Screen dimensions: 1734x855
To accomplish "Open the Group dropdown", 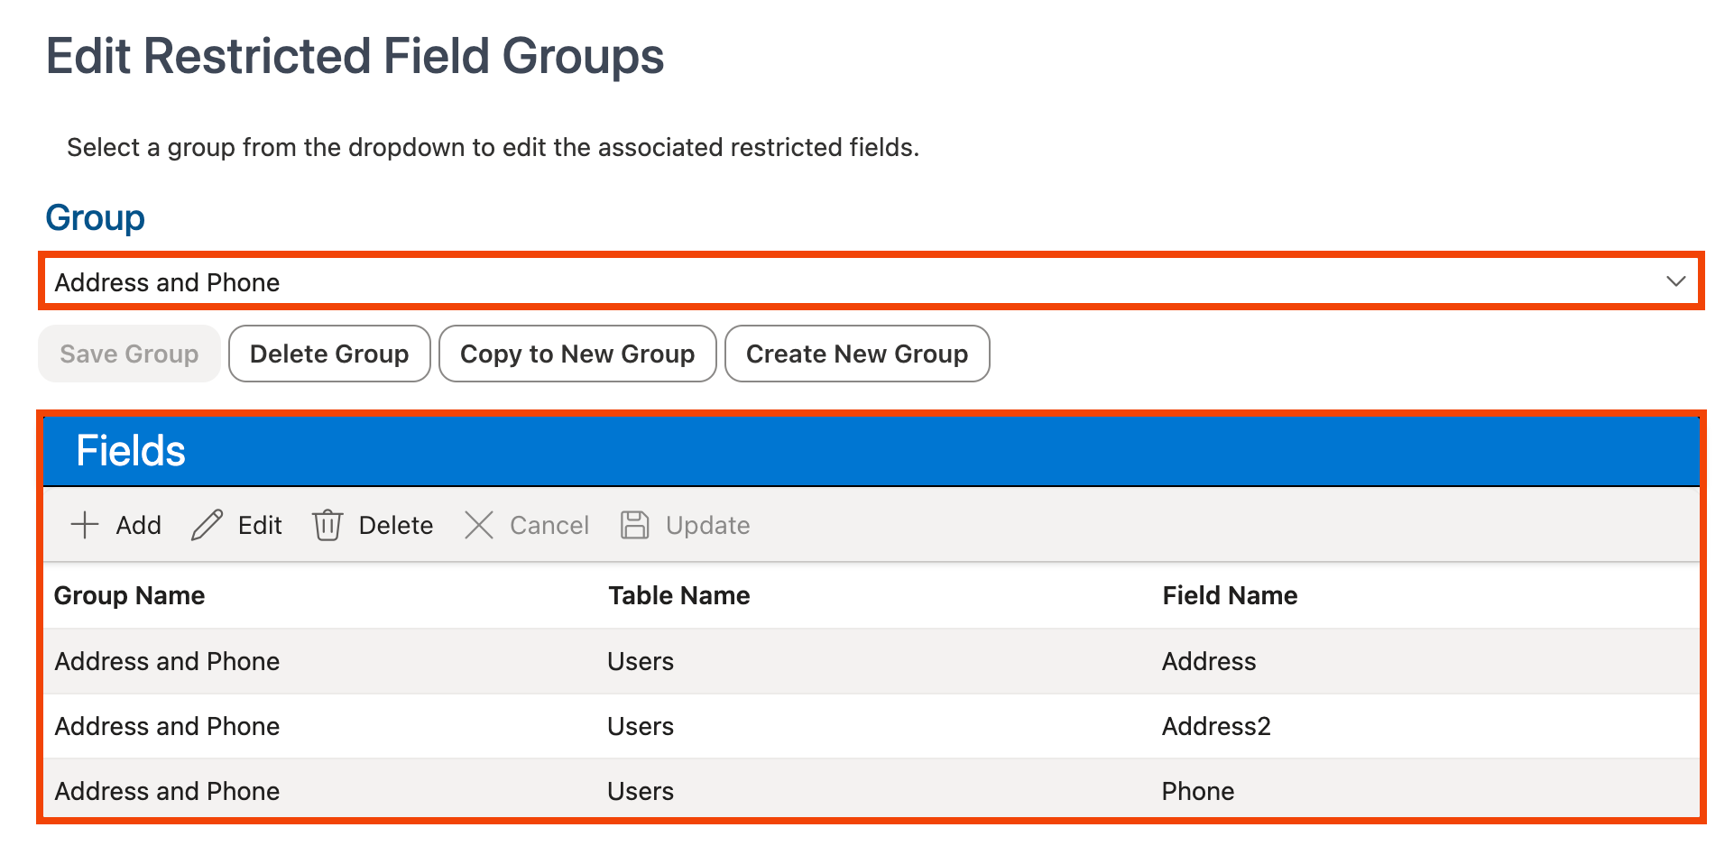I will [x=866, y=280].
